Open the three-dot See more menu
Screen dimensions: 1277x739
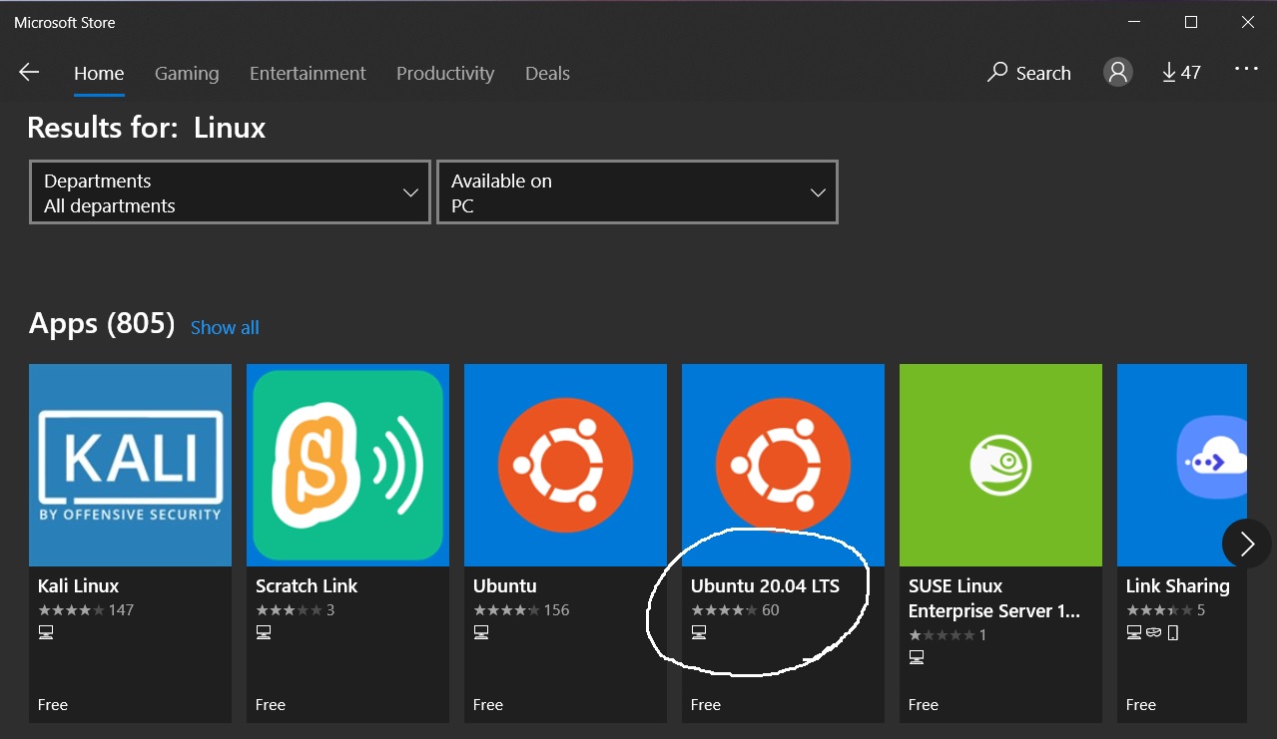coord(1246,69)
